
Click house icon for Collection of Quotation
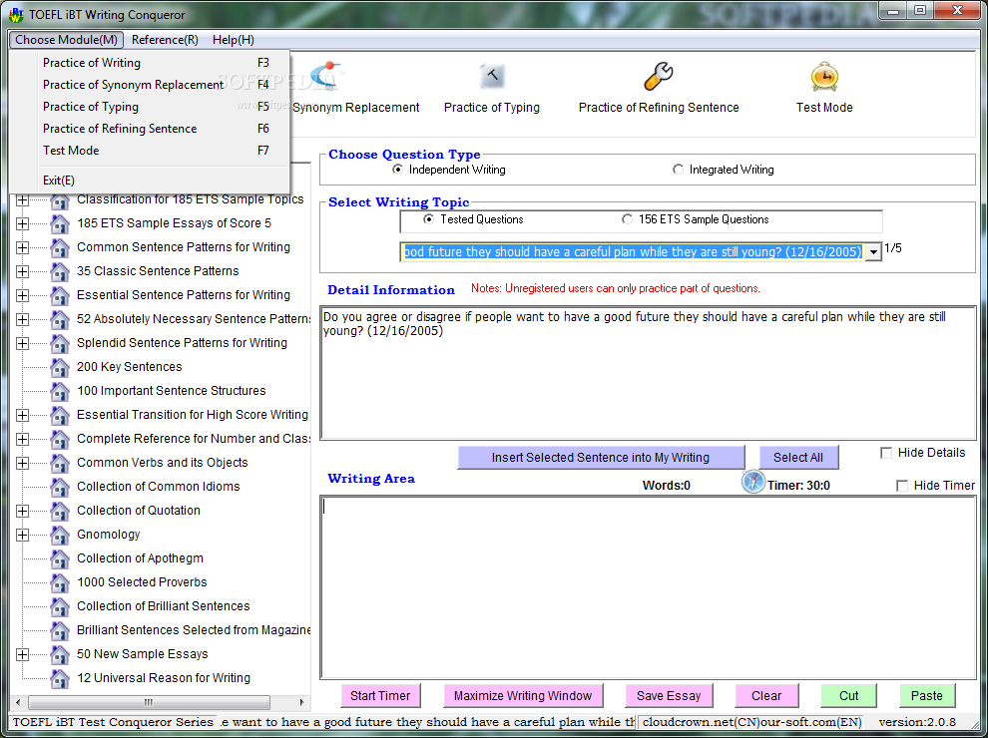(x=59, y=511)
